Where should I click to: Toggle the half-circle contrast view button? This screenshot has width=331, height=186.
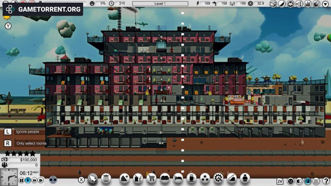(299, 181)
